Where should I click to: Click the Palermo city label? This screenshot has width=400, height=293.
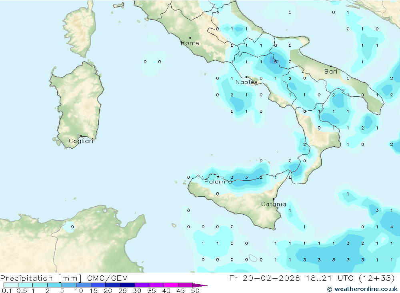pos(218,181)
